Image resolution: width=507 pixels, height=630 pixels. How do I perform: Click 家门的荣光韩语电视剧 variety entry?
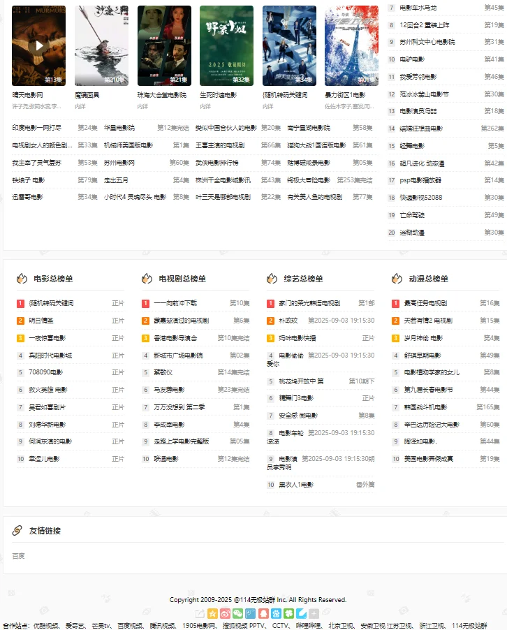309,303
